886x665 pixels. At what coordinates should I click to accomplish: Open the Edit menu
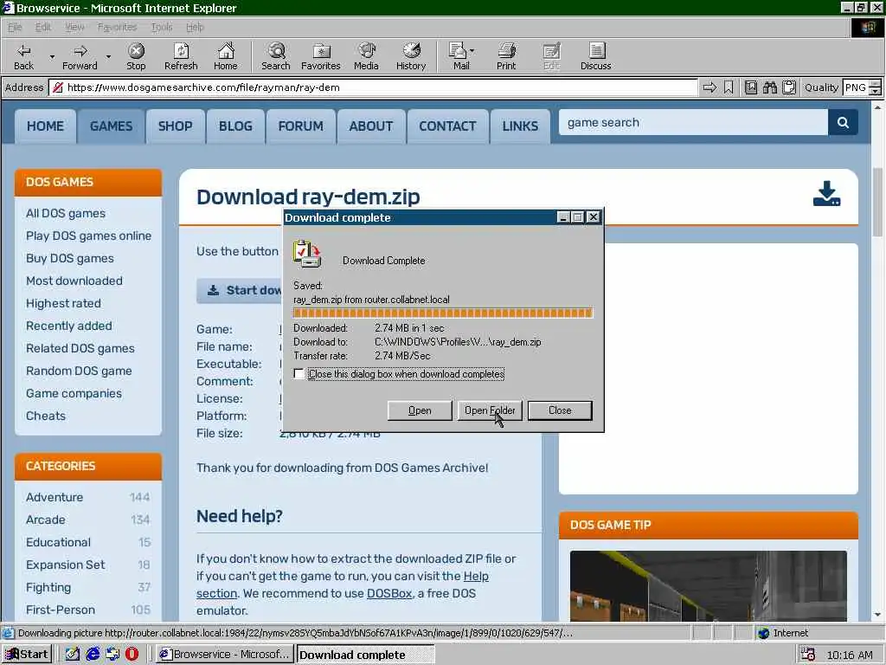pos(43,27)
